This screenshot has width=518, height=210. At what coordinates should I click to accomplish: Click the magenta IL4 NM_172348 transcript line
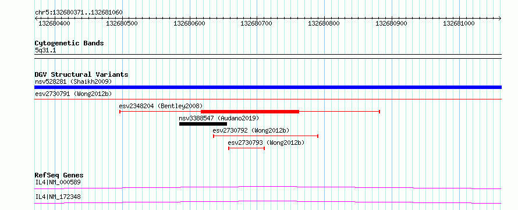(268, 202)
